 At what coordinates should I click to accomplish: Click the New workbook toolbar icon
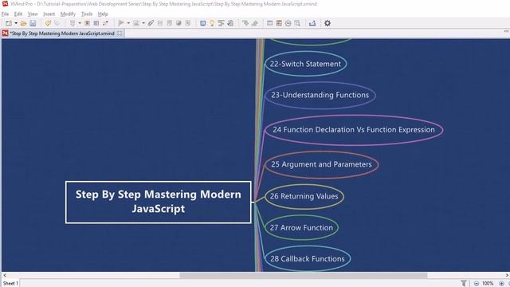(x=9, y=23)
